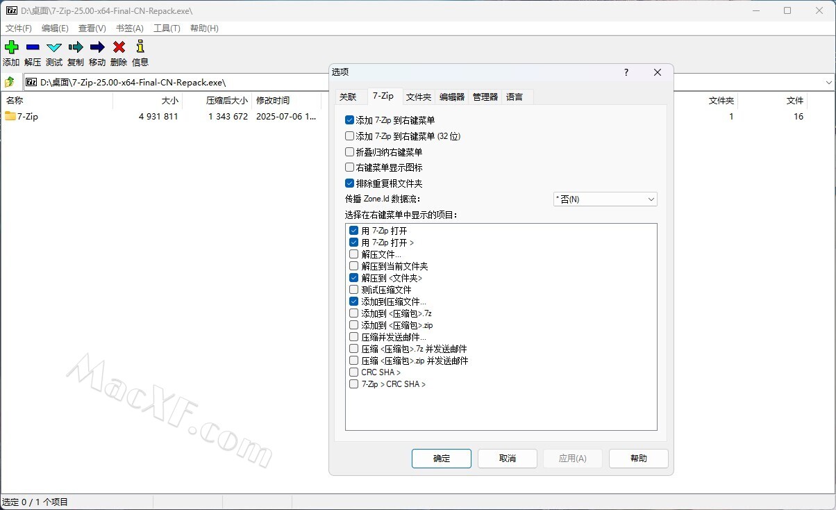Check the 测试压缩文件 item
This screenshot has height=510, width=836.
point(354,290)
